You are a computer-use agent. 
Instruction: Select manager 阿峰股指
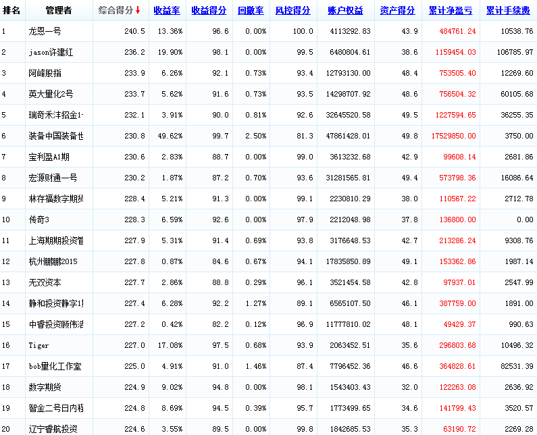pyautogui.click(x=45, y=73)
